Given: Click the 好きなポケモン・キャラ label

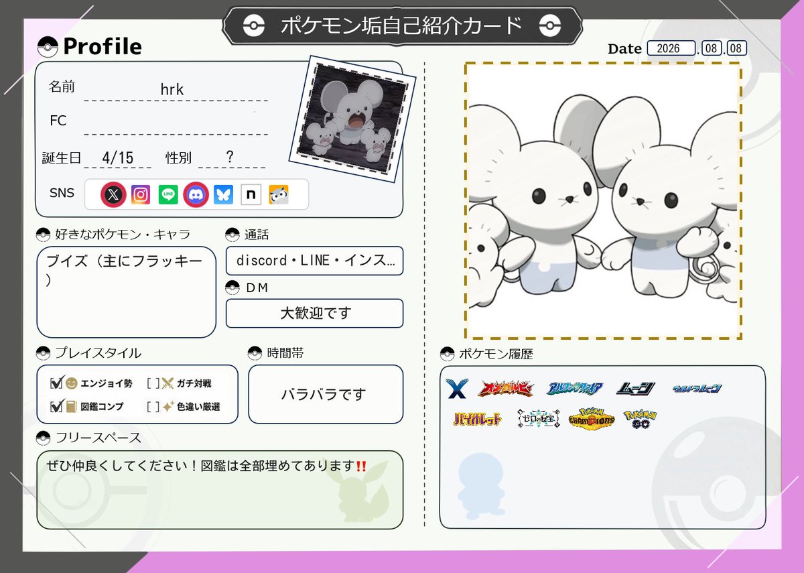Looking at the screenshot, I should [x=123, y=235].
